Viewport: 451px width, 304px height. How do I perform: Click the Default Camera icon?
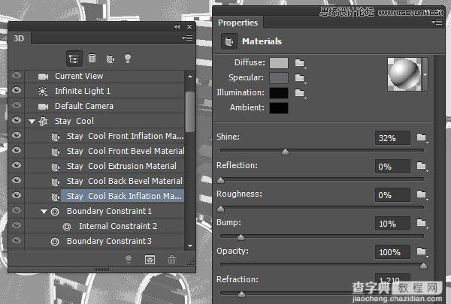43,107
